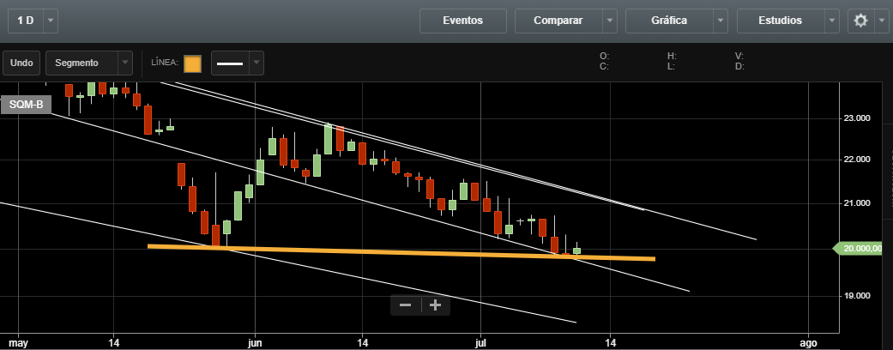
Task: Click the 23.000 price axis label
Action: coord(856,118)
